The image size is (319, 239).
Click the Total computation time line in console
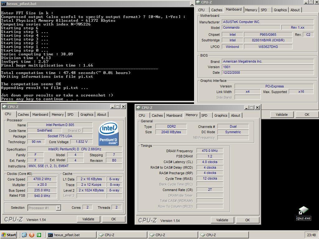pyautogui.click(x=66, y=73)
